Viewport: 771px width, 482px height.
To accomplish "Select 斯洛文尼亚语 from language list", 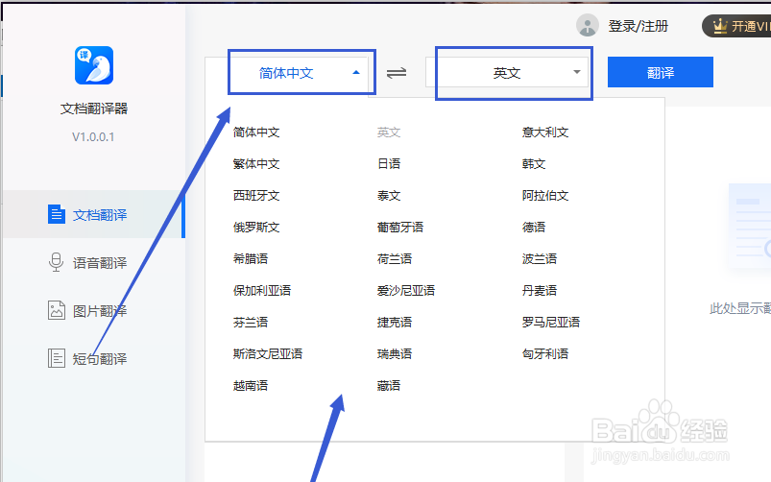I will 268,354.
